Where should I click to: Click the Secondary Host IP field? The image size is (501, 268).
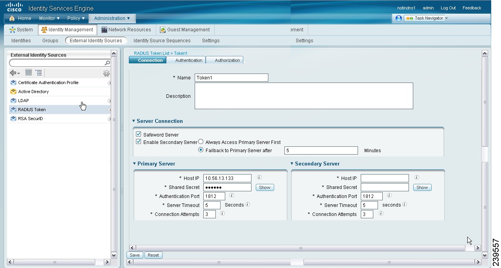click(385, 178)
